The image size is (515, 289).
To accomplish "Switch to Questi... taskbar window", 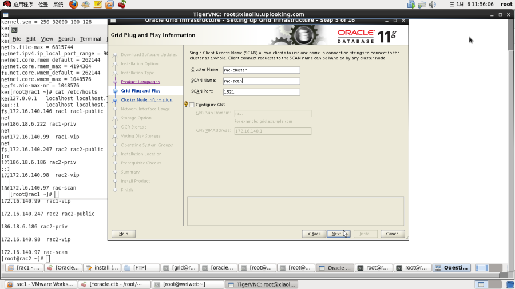I will (451, 268).
